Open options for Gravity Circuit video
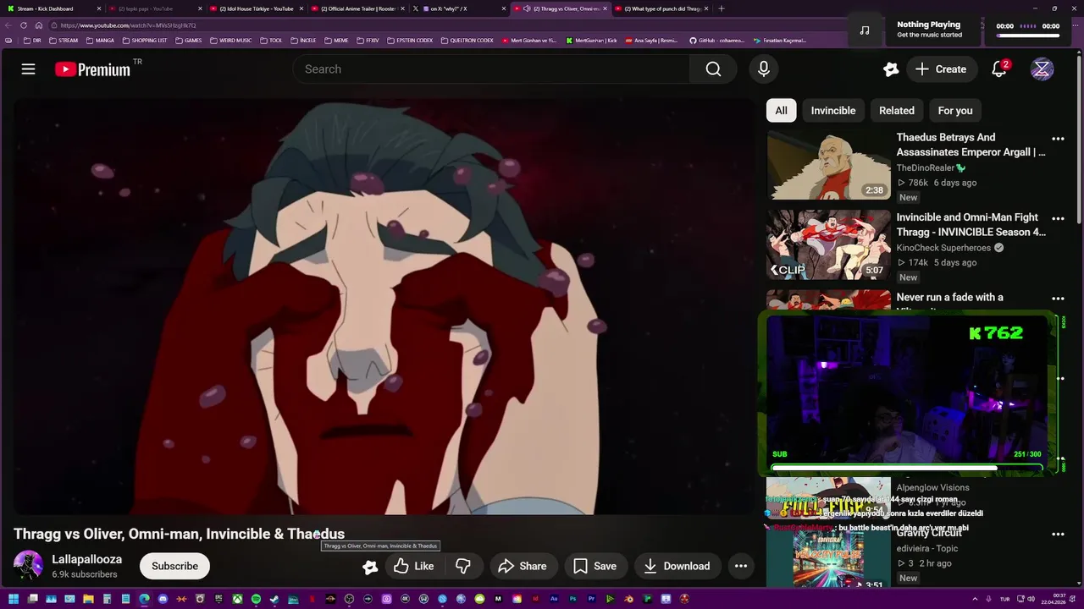Image resolution: width=1084 pixels, height=609 pixels. coord(1058,535)
